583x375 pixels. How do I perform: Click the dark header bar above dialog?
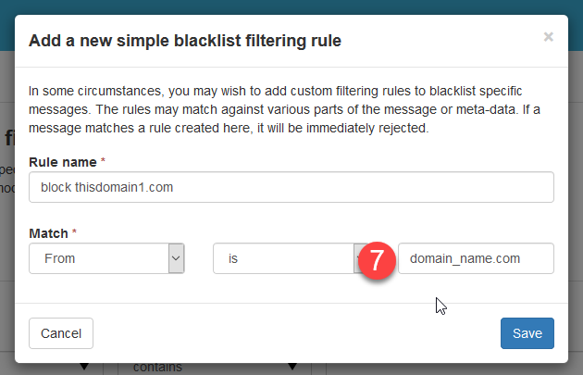pos(291,6)
